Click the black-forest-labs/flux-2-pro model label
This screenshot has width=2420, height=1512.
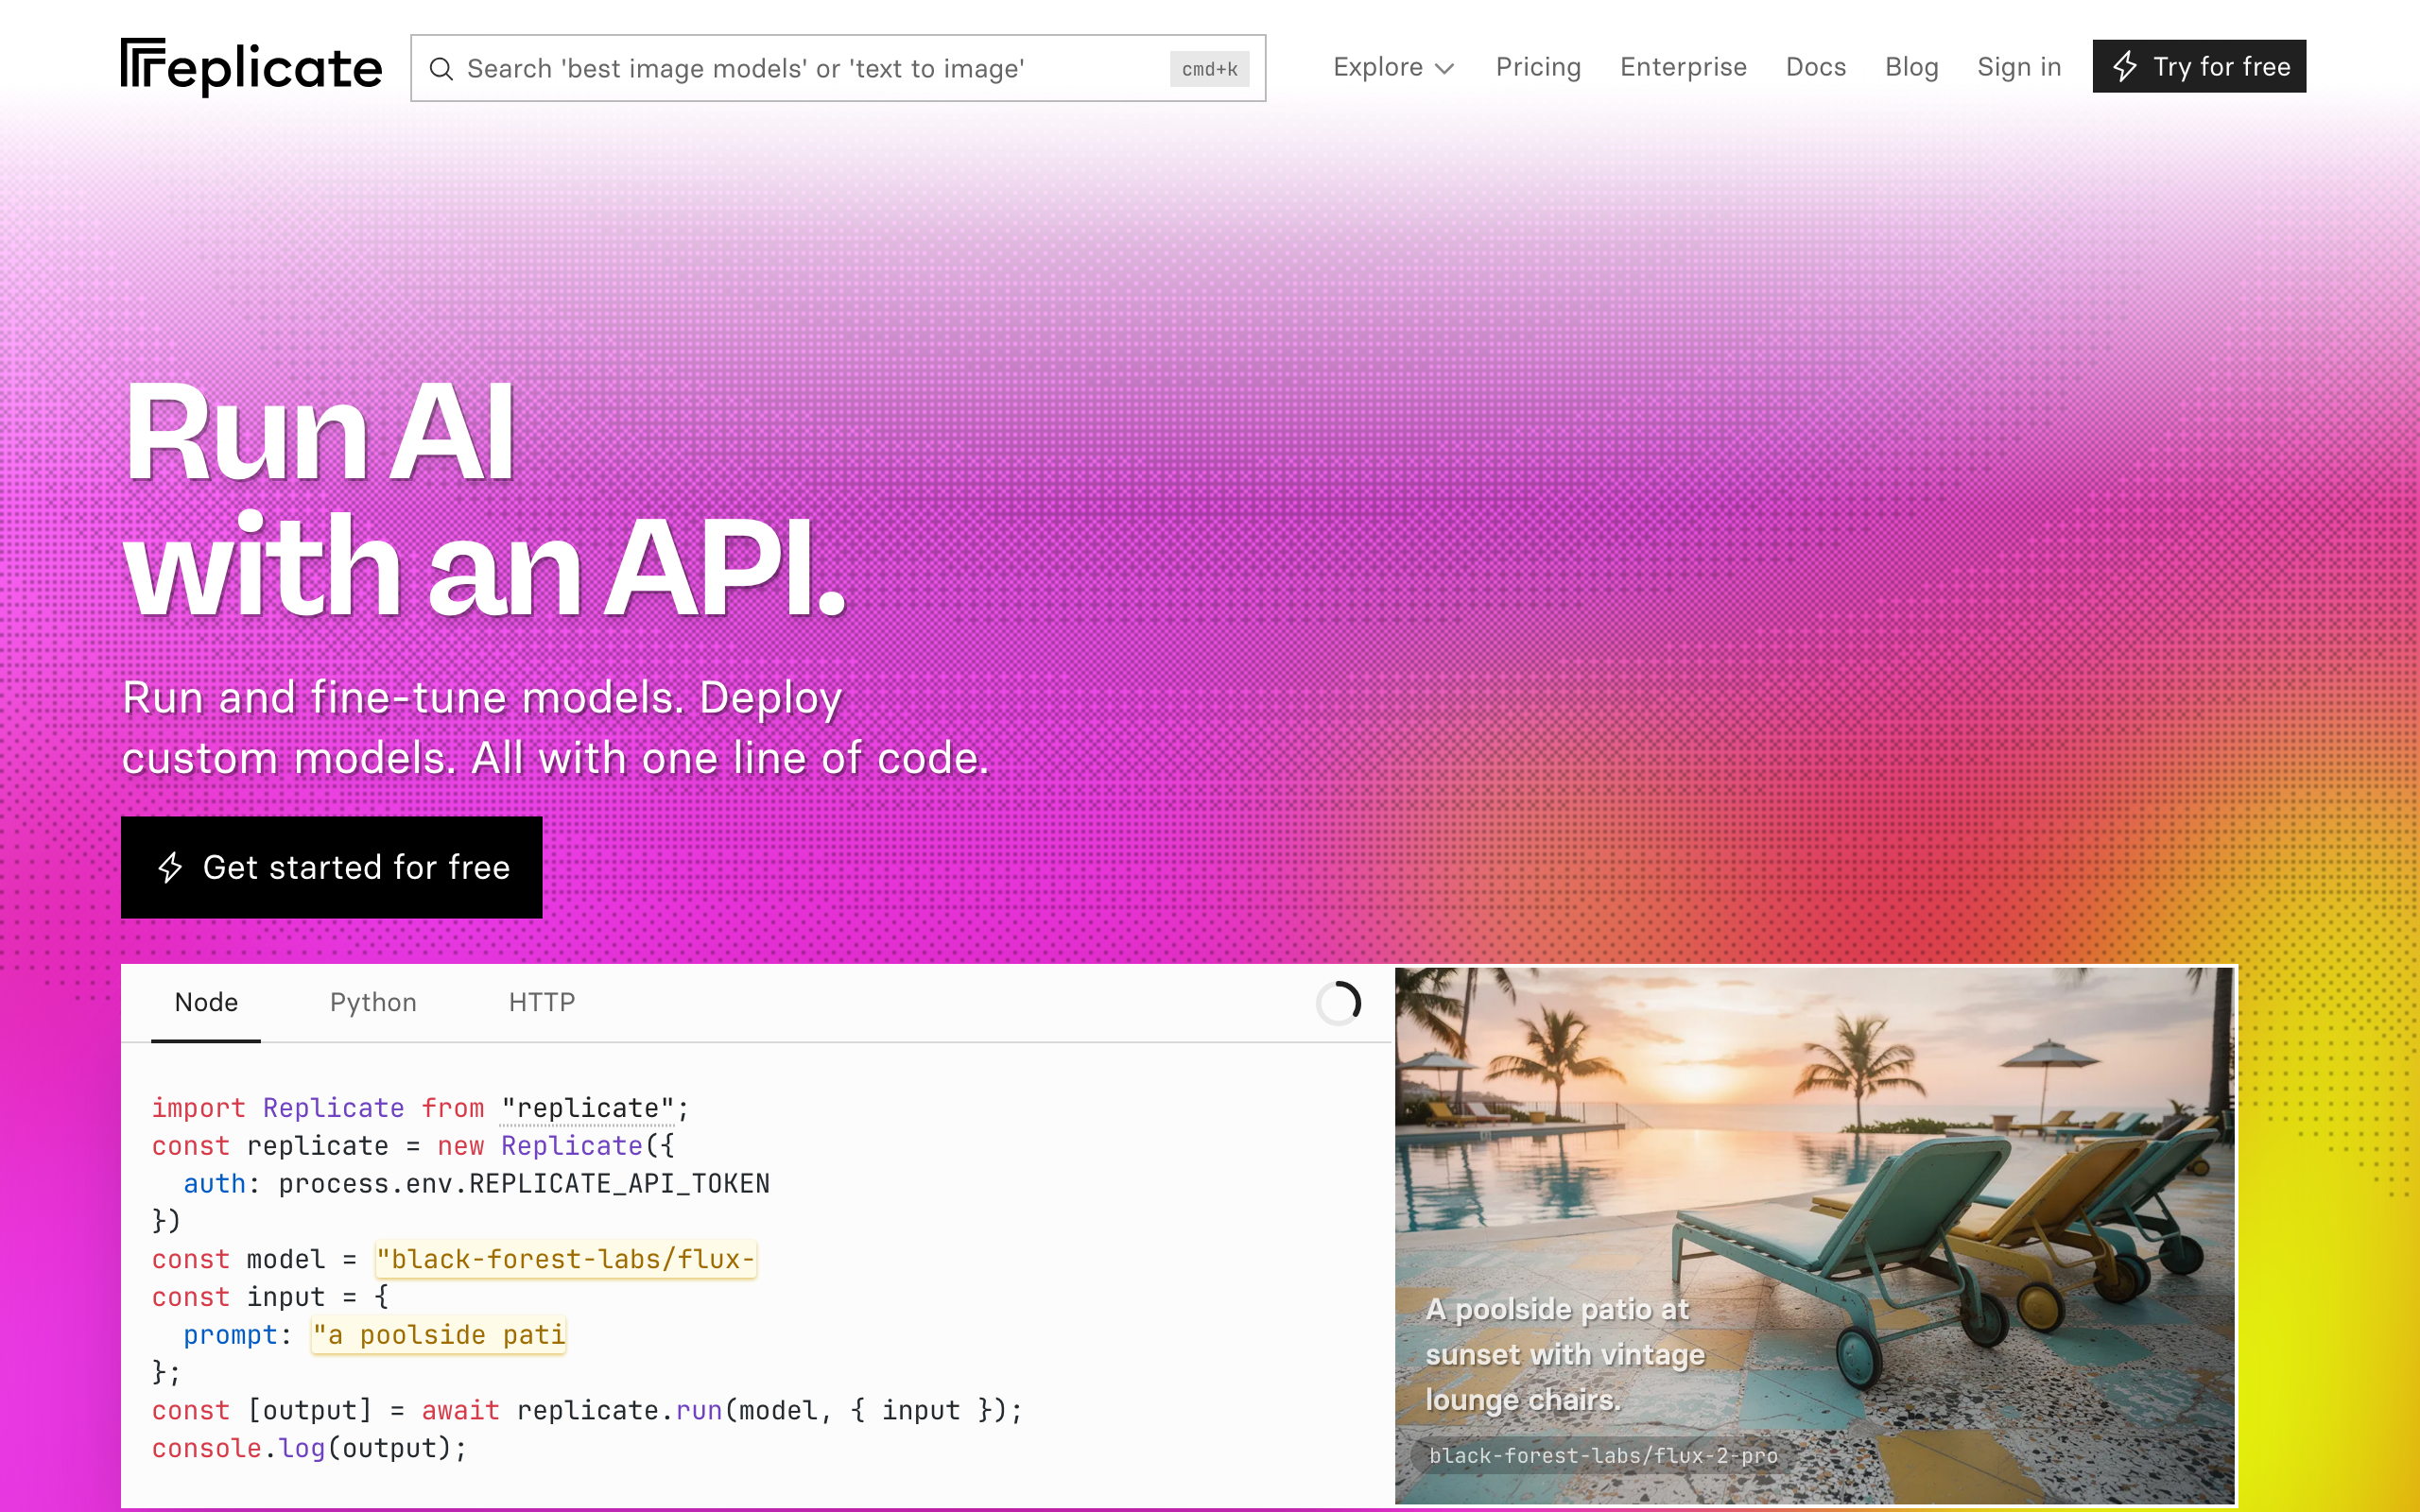coord(1602,1455)
